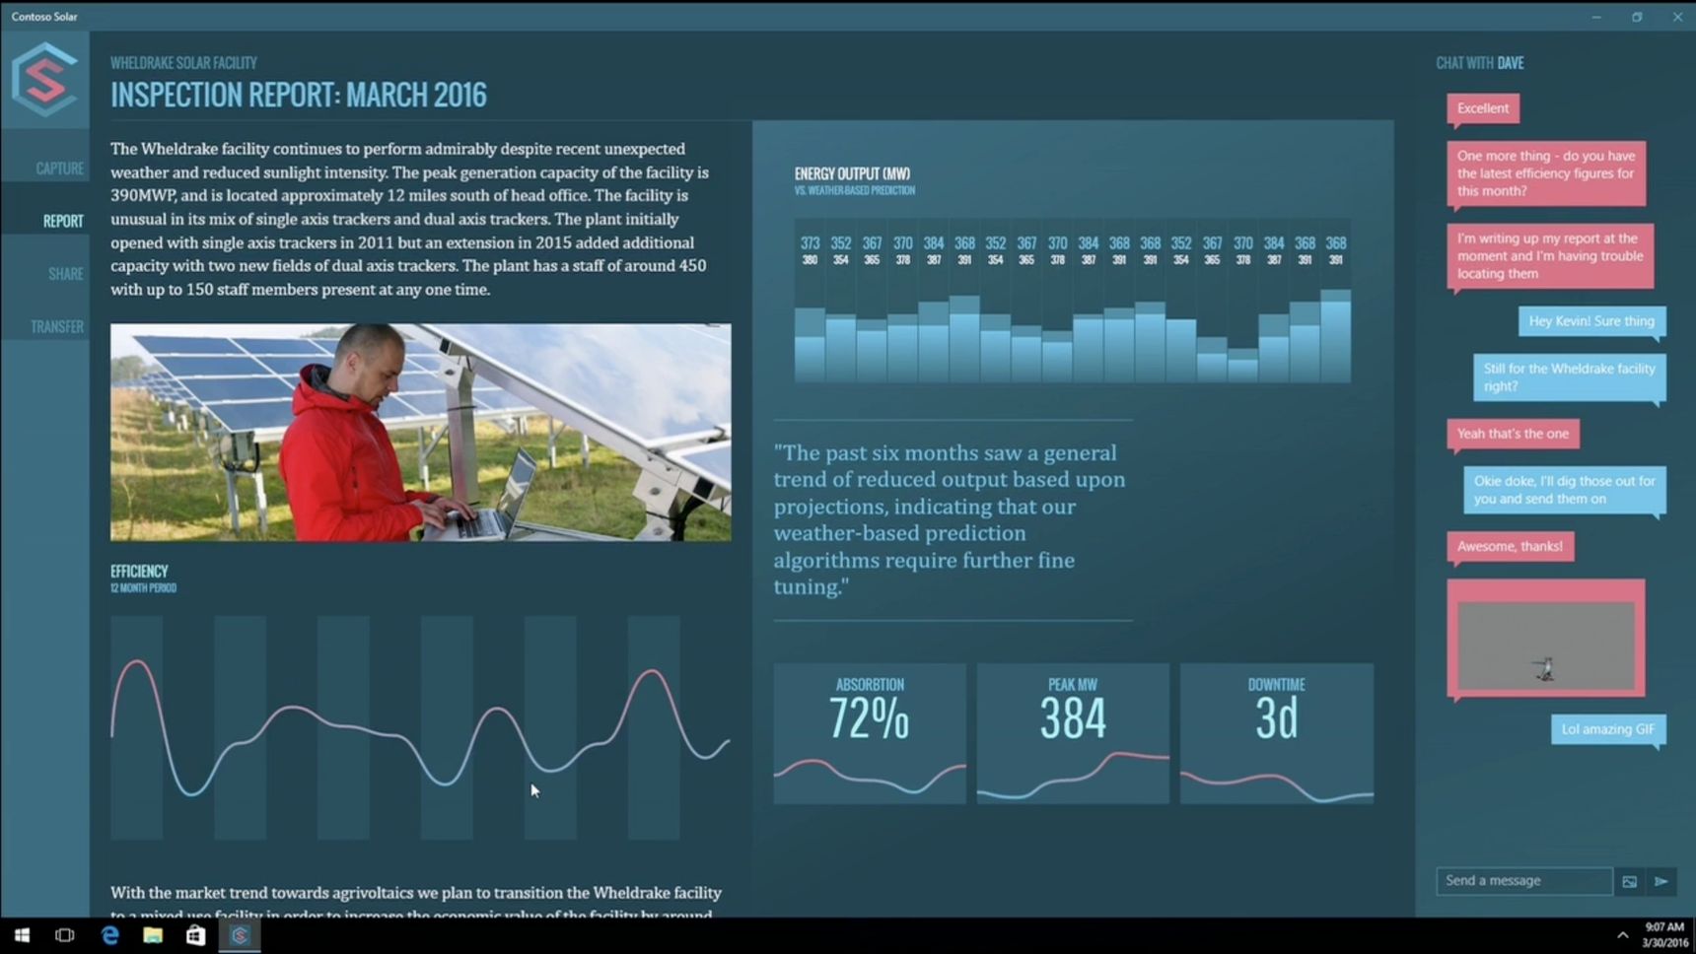Click 'Okie doke, I'll dig those out' message

pyautogui.click(x=1564, y=490)
